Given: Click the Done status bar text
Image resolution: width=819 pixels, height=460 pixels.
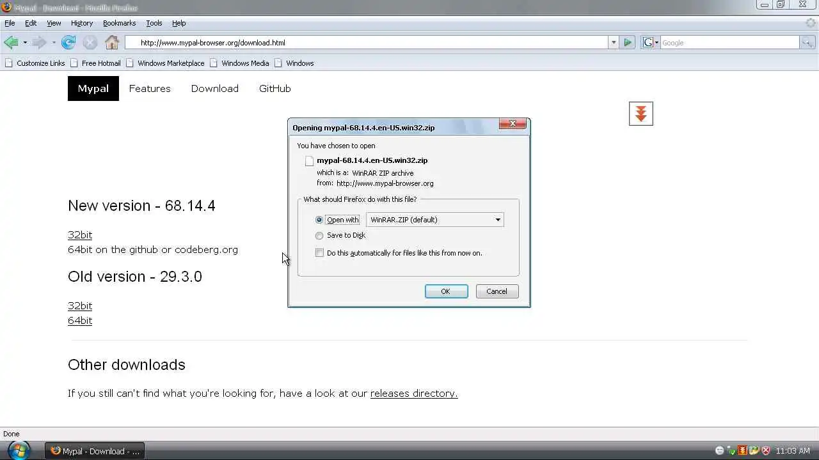Looking at the screenshot, I should click(x=12, y=434).
